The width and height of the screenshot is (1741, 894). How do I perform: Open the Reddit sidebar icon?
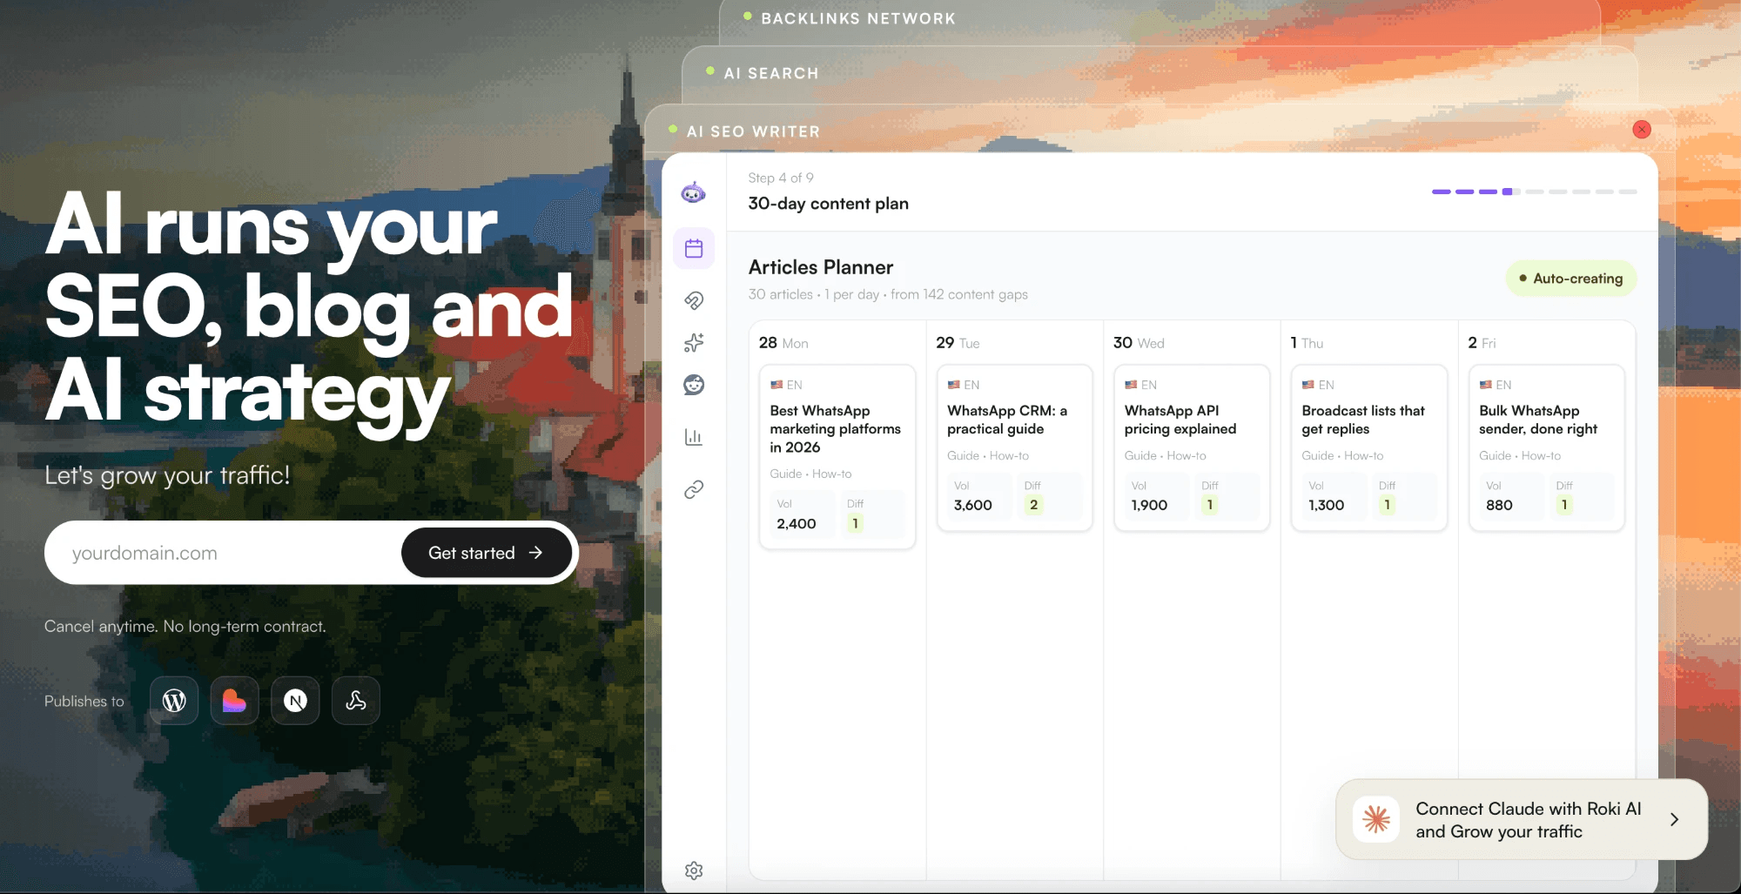tap(694, 385)
